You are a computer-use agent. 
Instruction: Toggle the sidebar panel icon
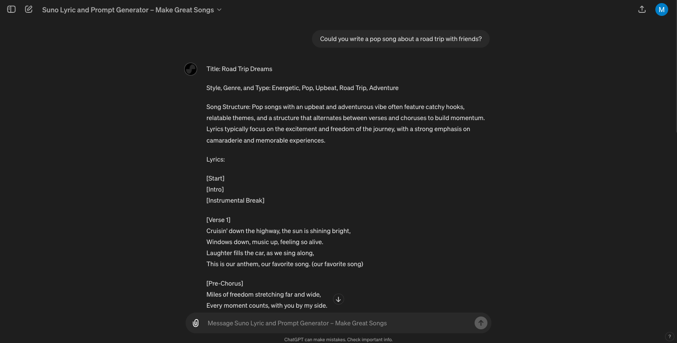coord(11,9)
